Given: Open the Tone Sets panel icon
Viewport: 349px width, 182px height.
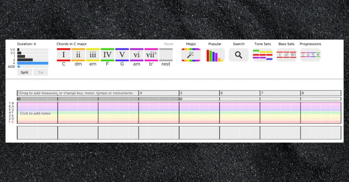Looking at the screenshot, I should click(x=263, y=55).
